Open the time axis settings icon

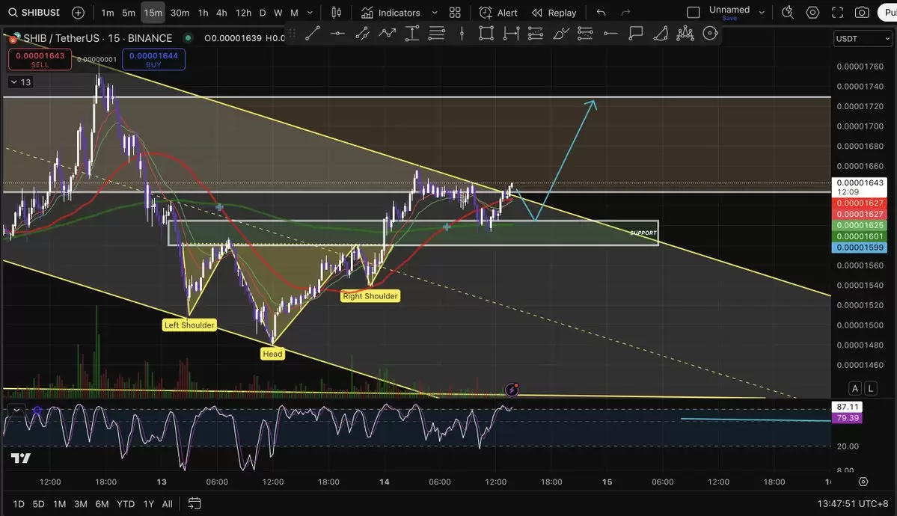pyautogui.click(x=863, y=482)
